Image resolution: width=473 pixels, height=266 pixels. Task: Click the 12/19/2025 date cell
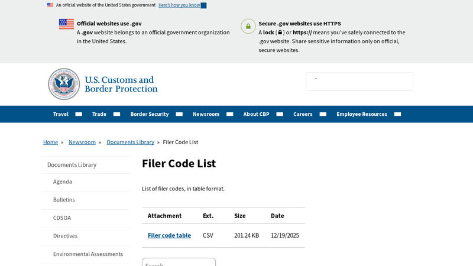(x=285, y=235)
